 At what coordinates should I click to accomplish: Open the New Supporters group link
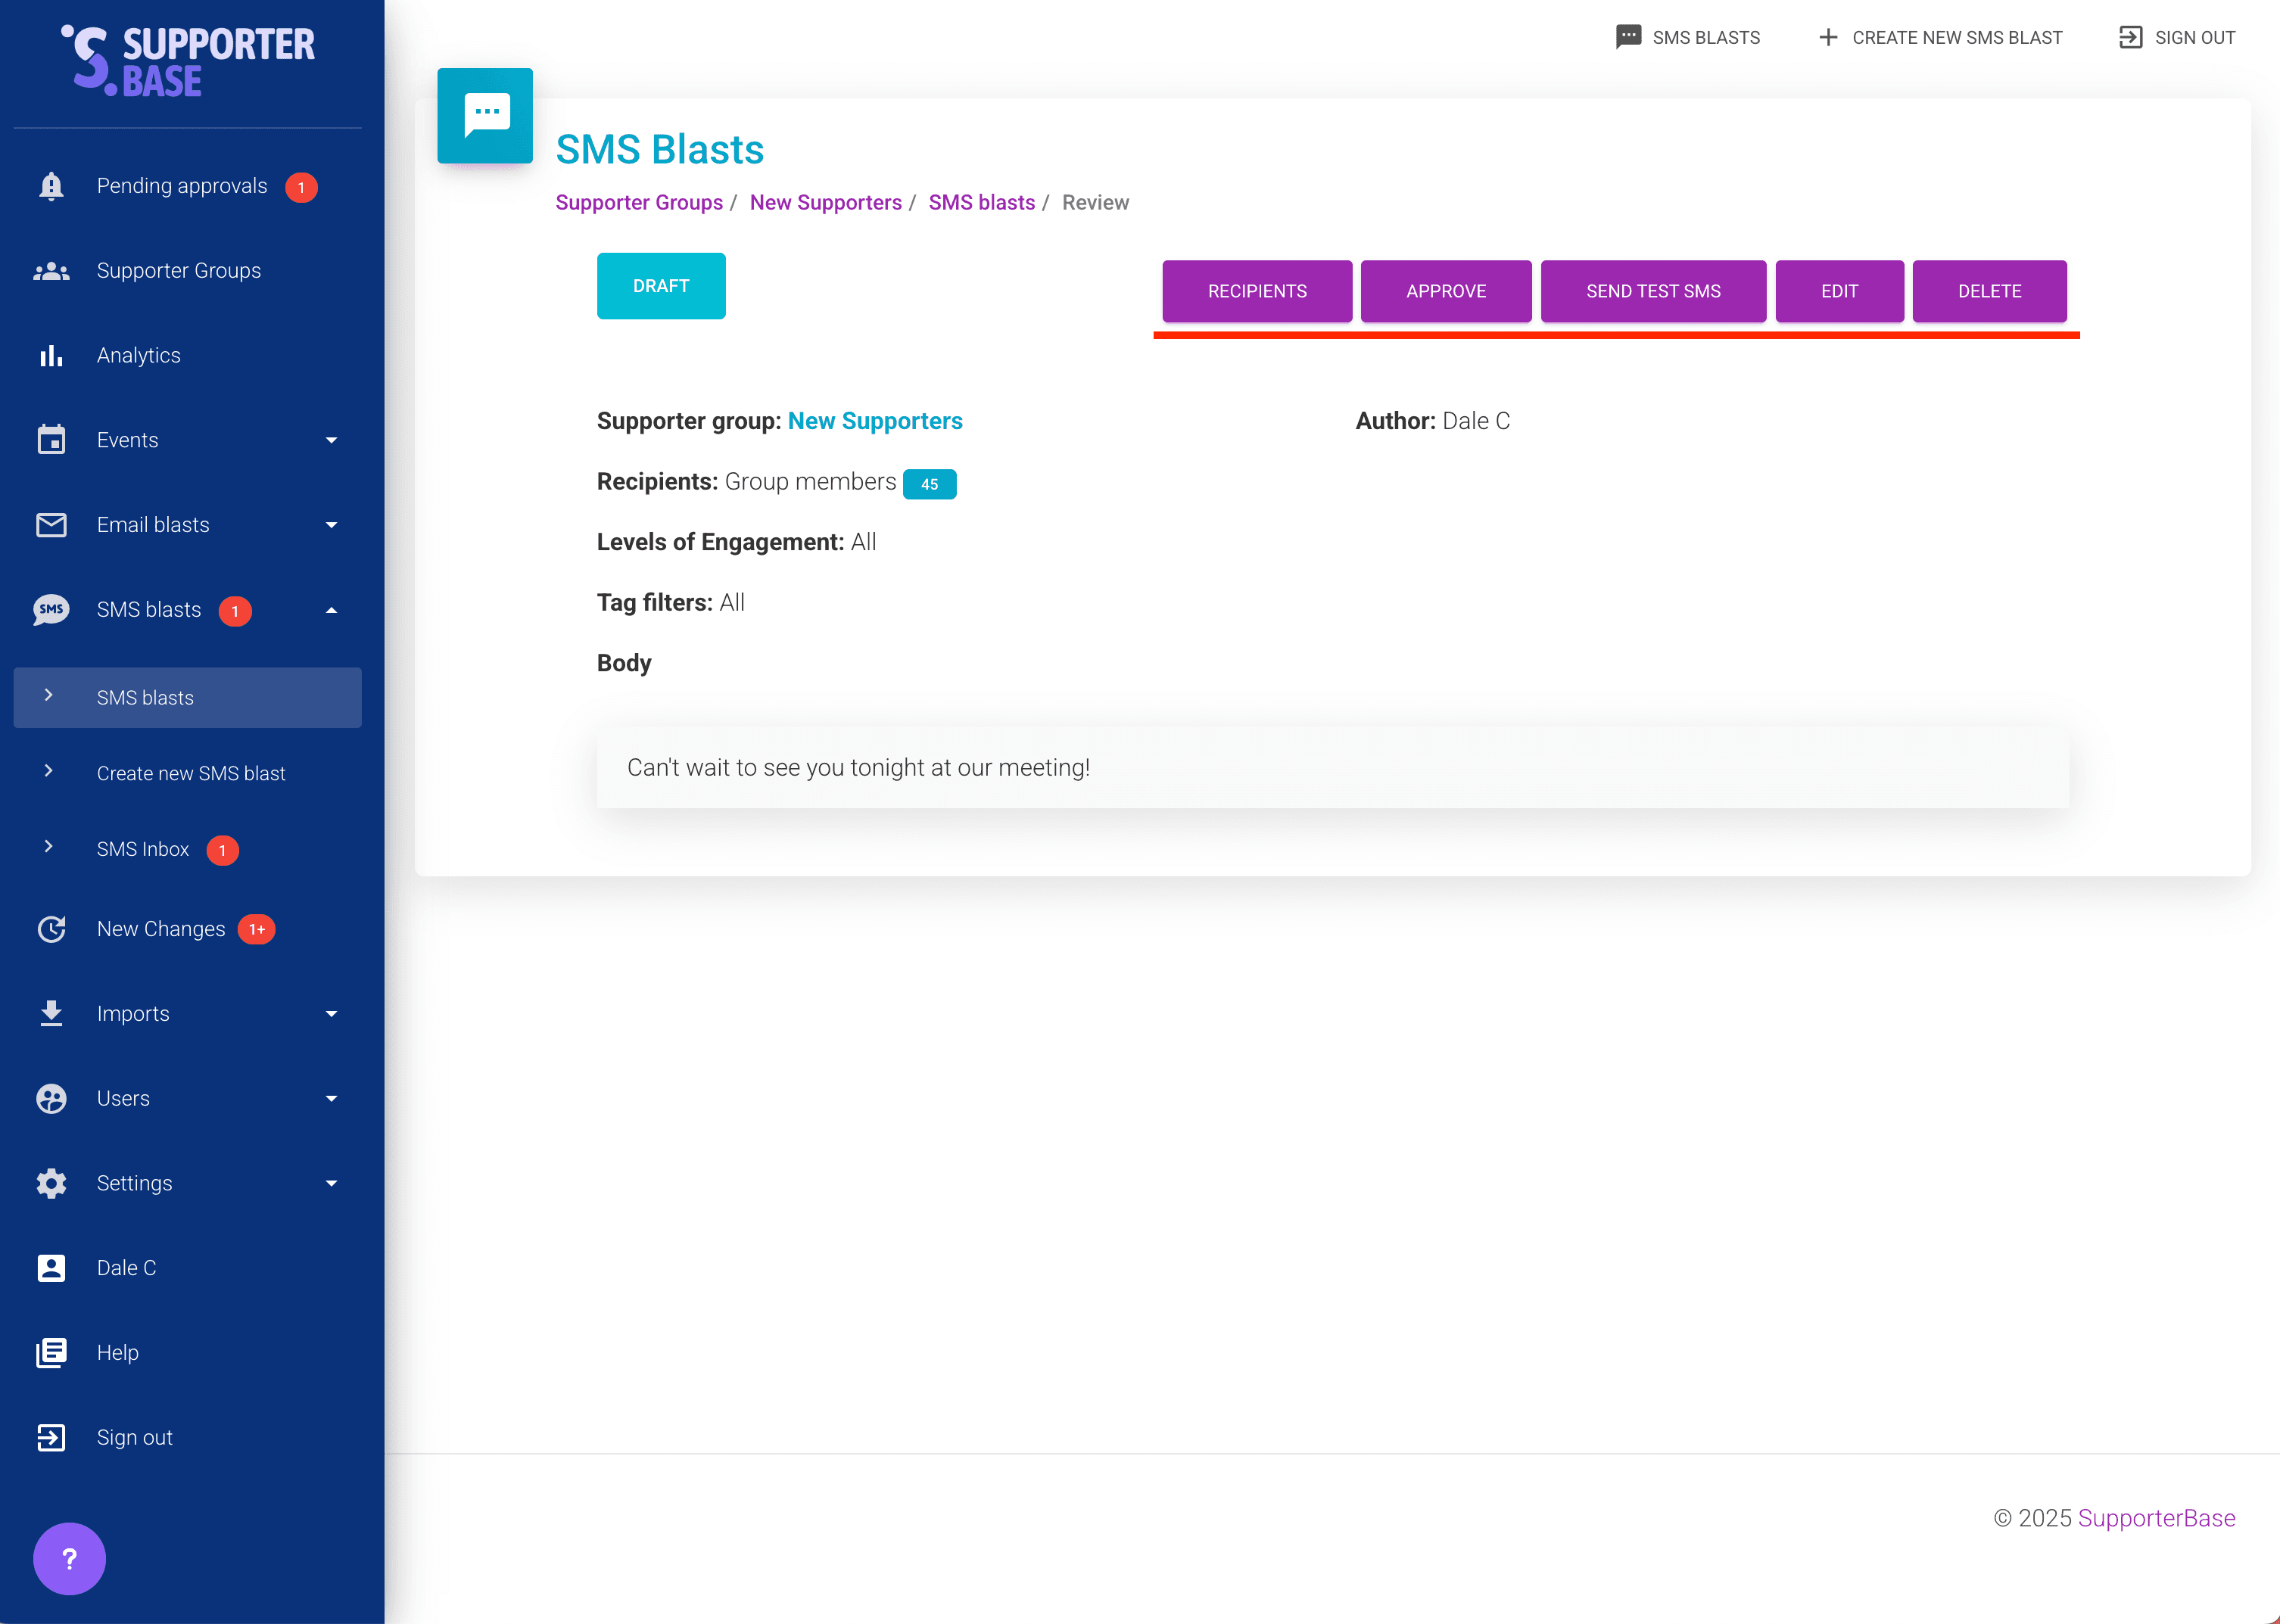click(874, 421)
